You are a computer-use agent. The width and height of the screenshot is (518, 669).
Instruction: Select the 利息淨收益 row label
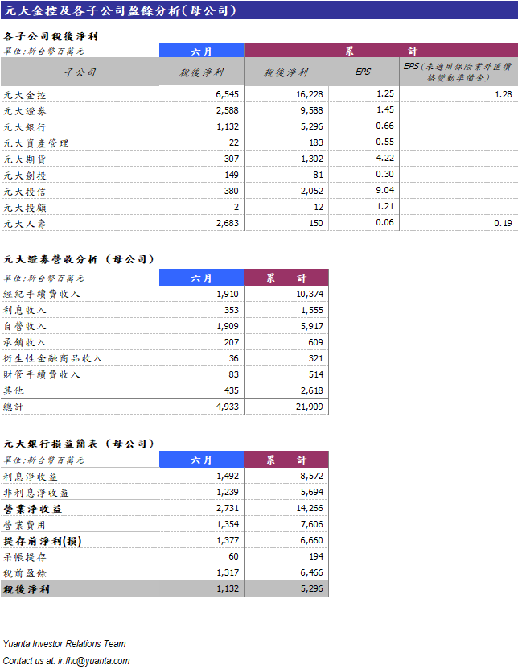coord(31,477)
